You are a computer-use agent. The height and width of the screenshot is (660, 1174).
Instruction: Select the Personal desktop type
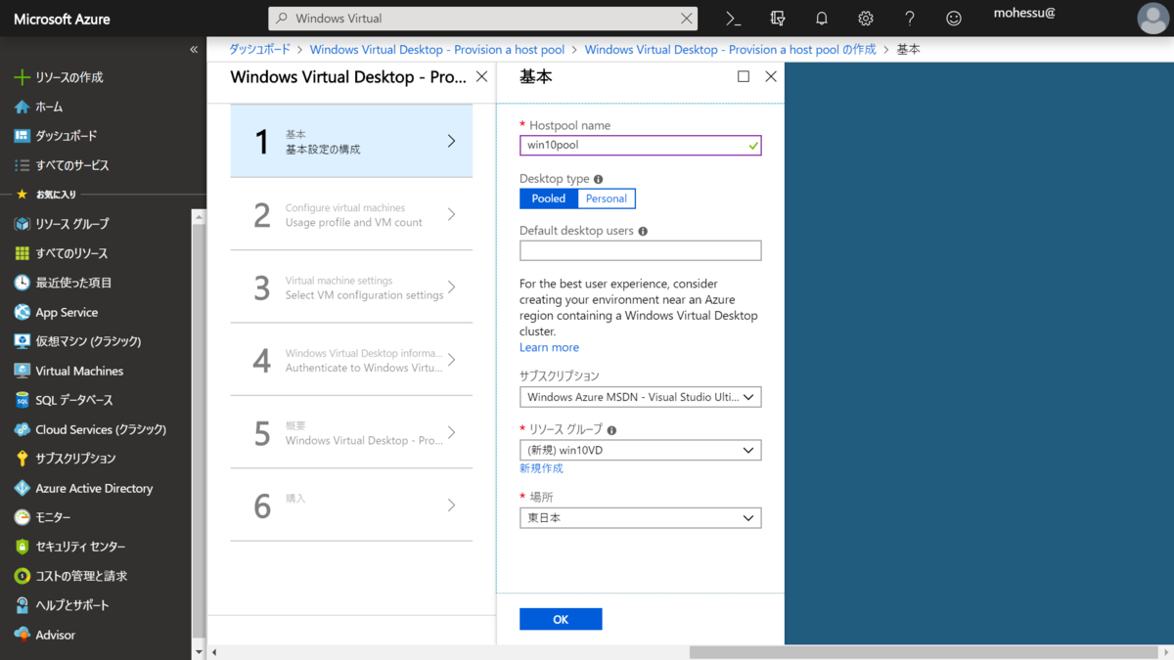[x=607, y=198]
